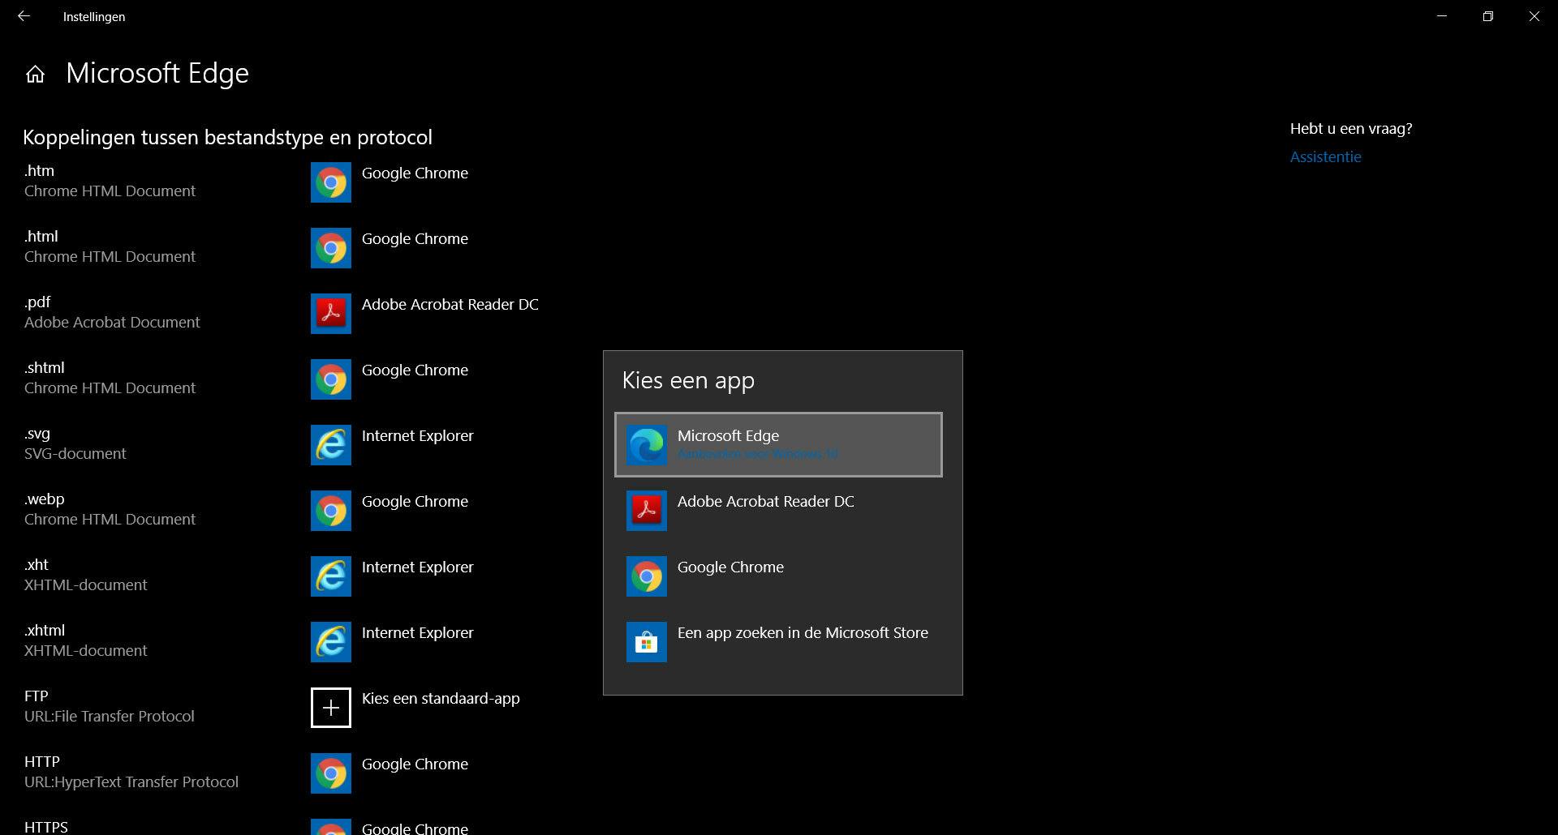Click the .shtml extension label
Viewport: 1558px width, 835px height.
44,368
